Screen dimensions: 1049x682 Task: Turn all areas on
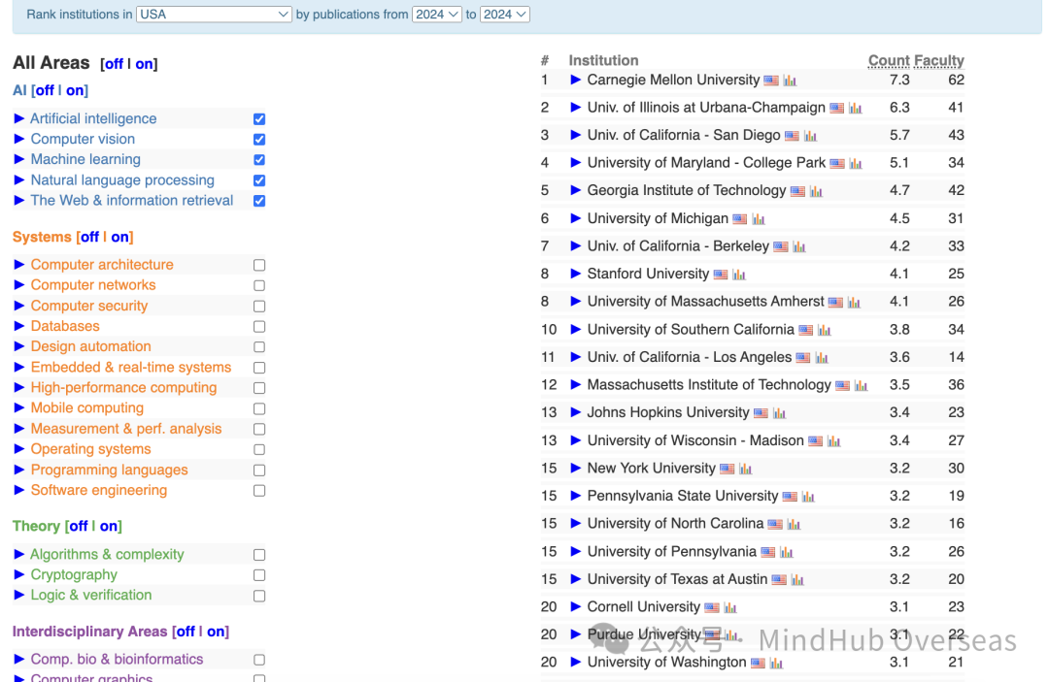(x=144, y=64)
